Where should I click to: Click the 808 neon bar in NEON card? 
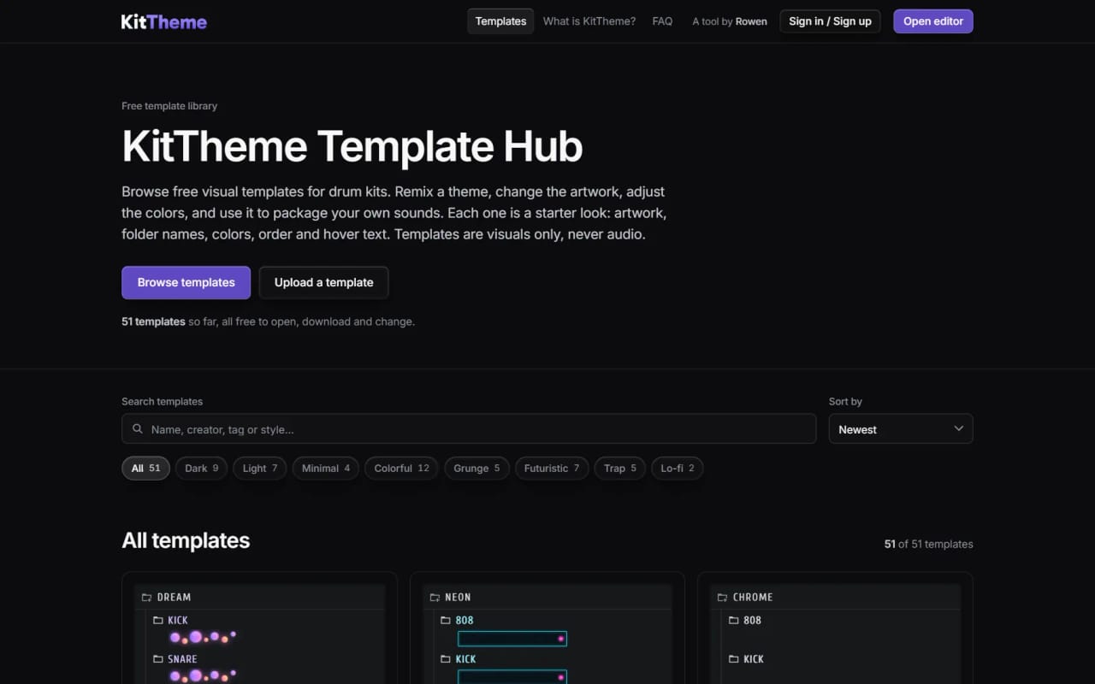tap(512, 639)
